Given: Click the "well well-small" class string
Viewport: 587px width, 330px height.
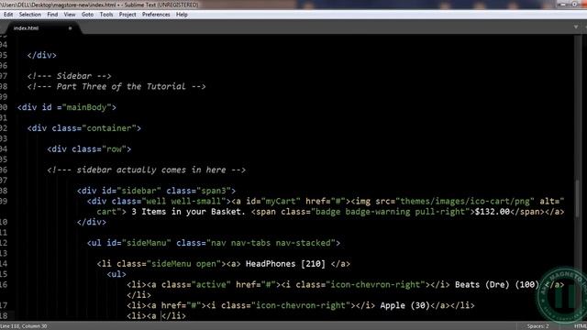Looking at the screenshot, I should point(183,202).
